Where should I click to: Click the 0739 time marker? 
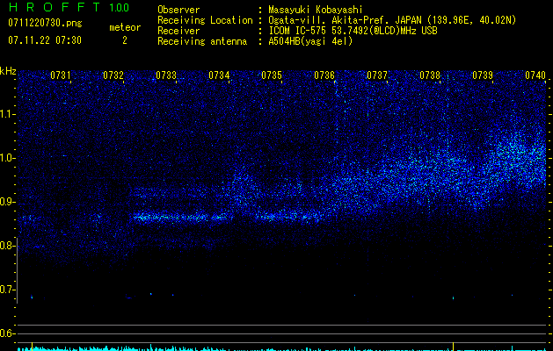tap(483, 75)
